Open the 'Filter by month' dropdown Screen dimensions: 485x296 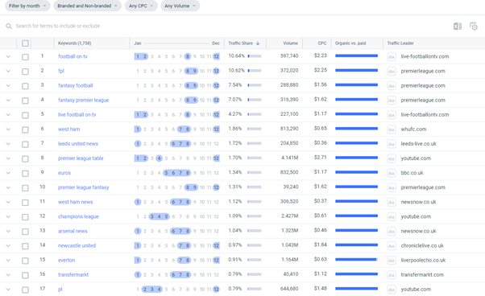tap(27, 6)
